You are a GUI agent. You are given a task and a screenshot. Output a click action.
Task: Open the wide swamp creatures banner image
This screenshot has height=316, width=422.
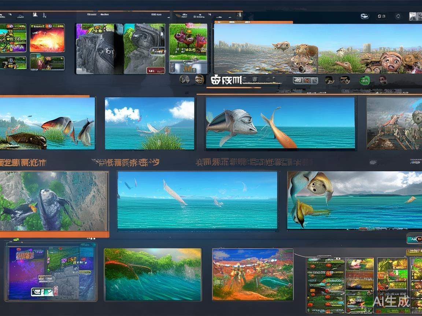pos(318,48)
